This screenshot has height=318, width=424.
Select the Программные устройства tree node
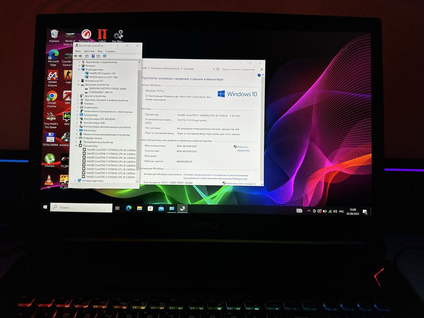click(x=96, y=142)
